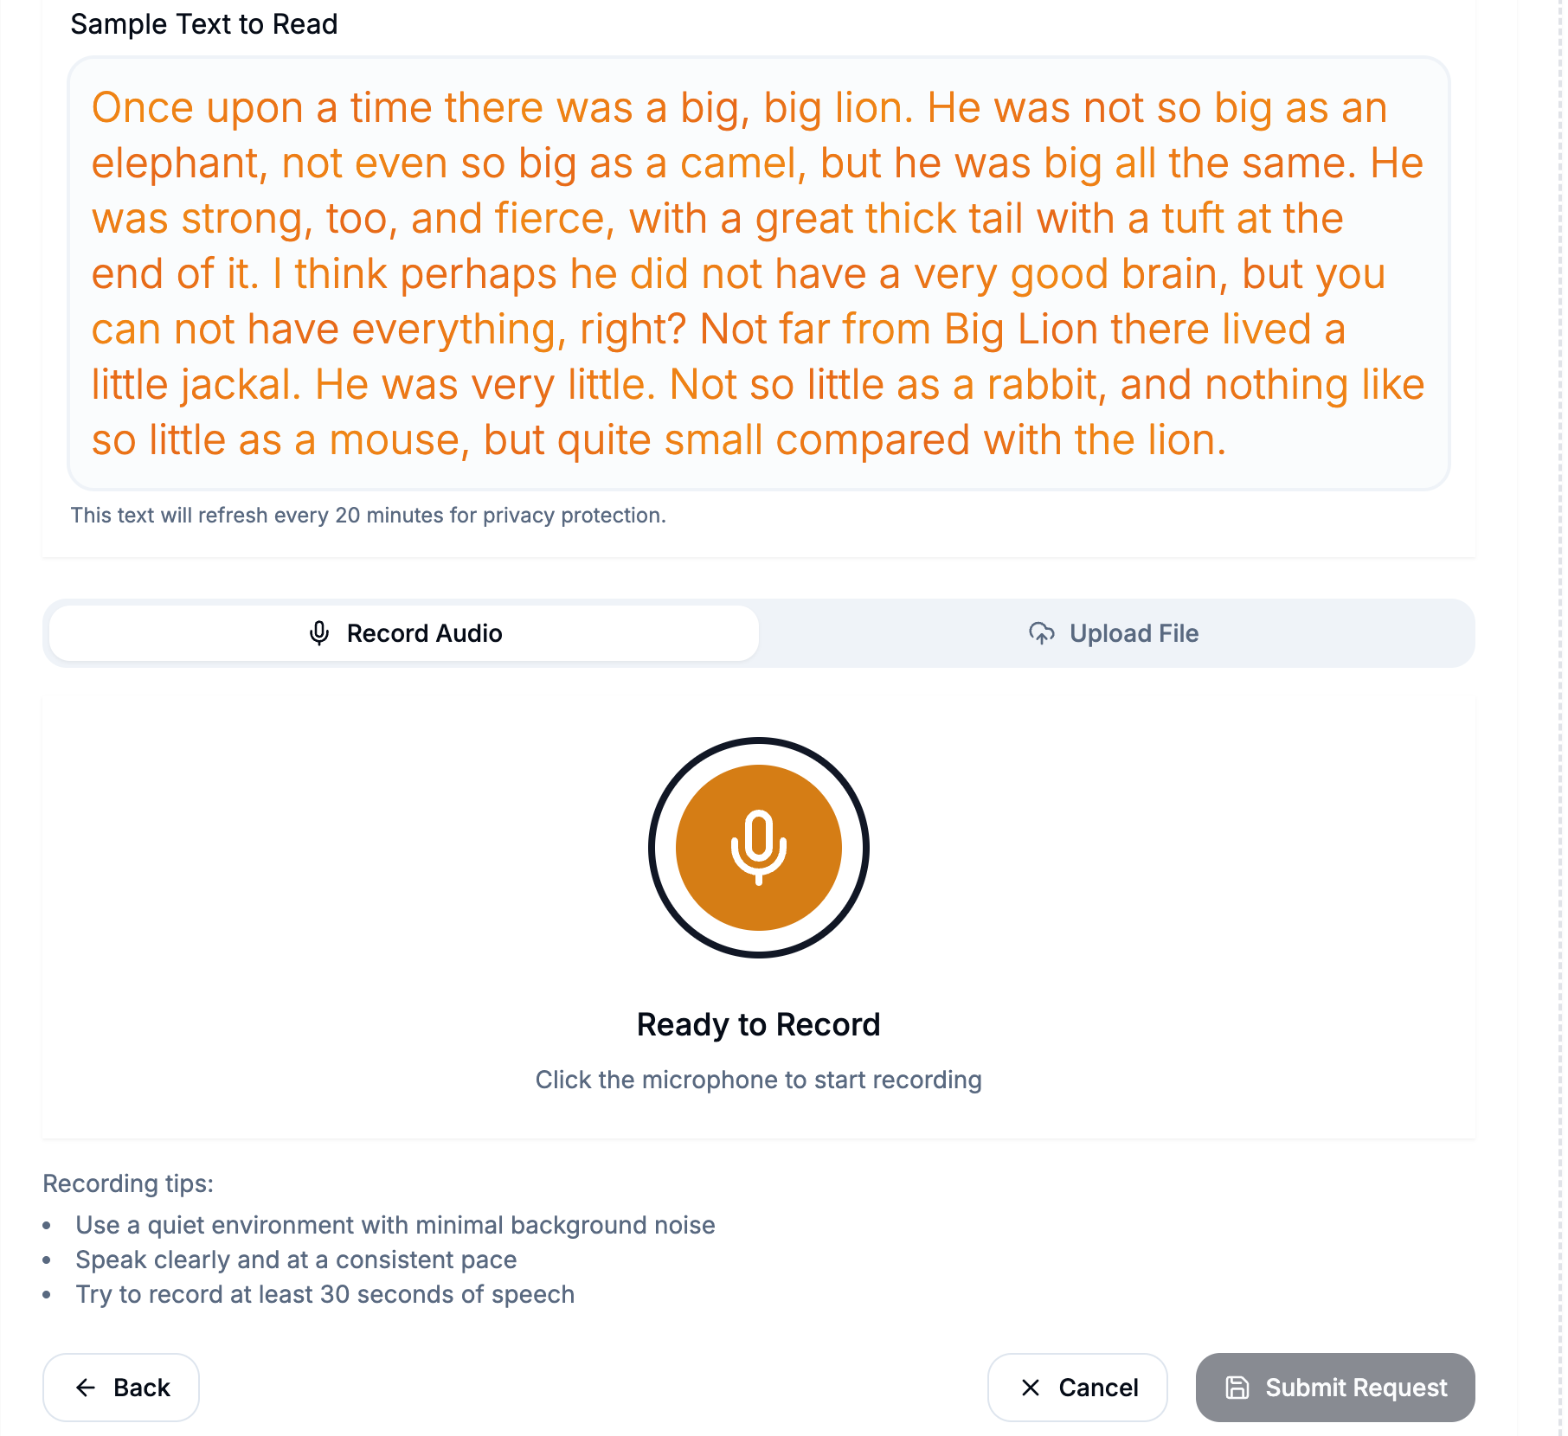Screen dimensions: 1568x1436
Task: Go back using the Back button
Action: click(121, 1388)
